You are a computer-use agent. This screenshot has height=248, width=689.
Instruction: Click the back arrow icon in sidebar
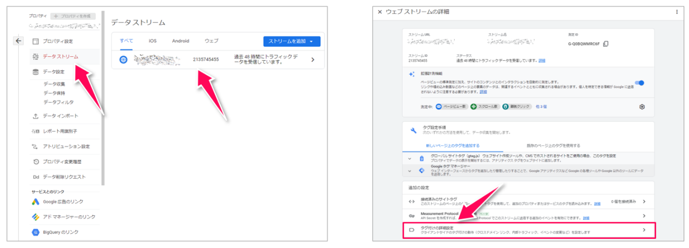(18, 41)
